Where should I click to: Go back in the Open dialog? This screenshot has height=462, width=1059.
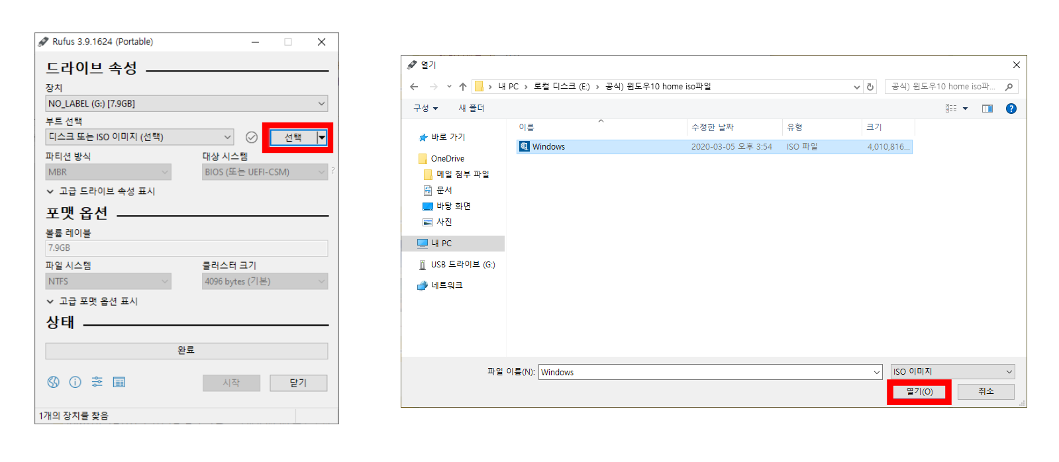click(x=414, y=87)
